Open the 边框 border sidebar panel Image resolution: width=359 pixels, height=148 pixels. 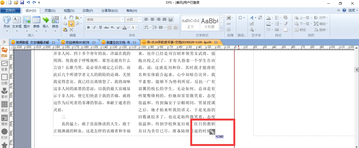[4, 80]
